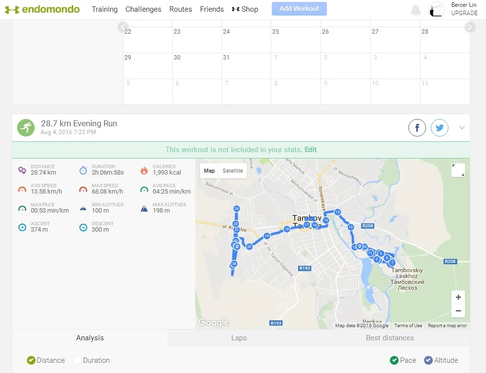The height and width of the screenshot is (373, 486).
Task: Click the distance stat icon
Action: tap(22, 170)
